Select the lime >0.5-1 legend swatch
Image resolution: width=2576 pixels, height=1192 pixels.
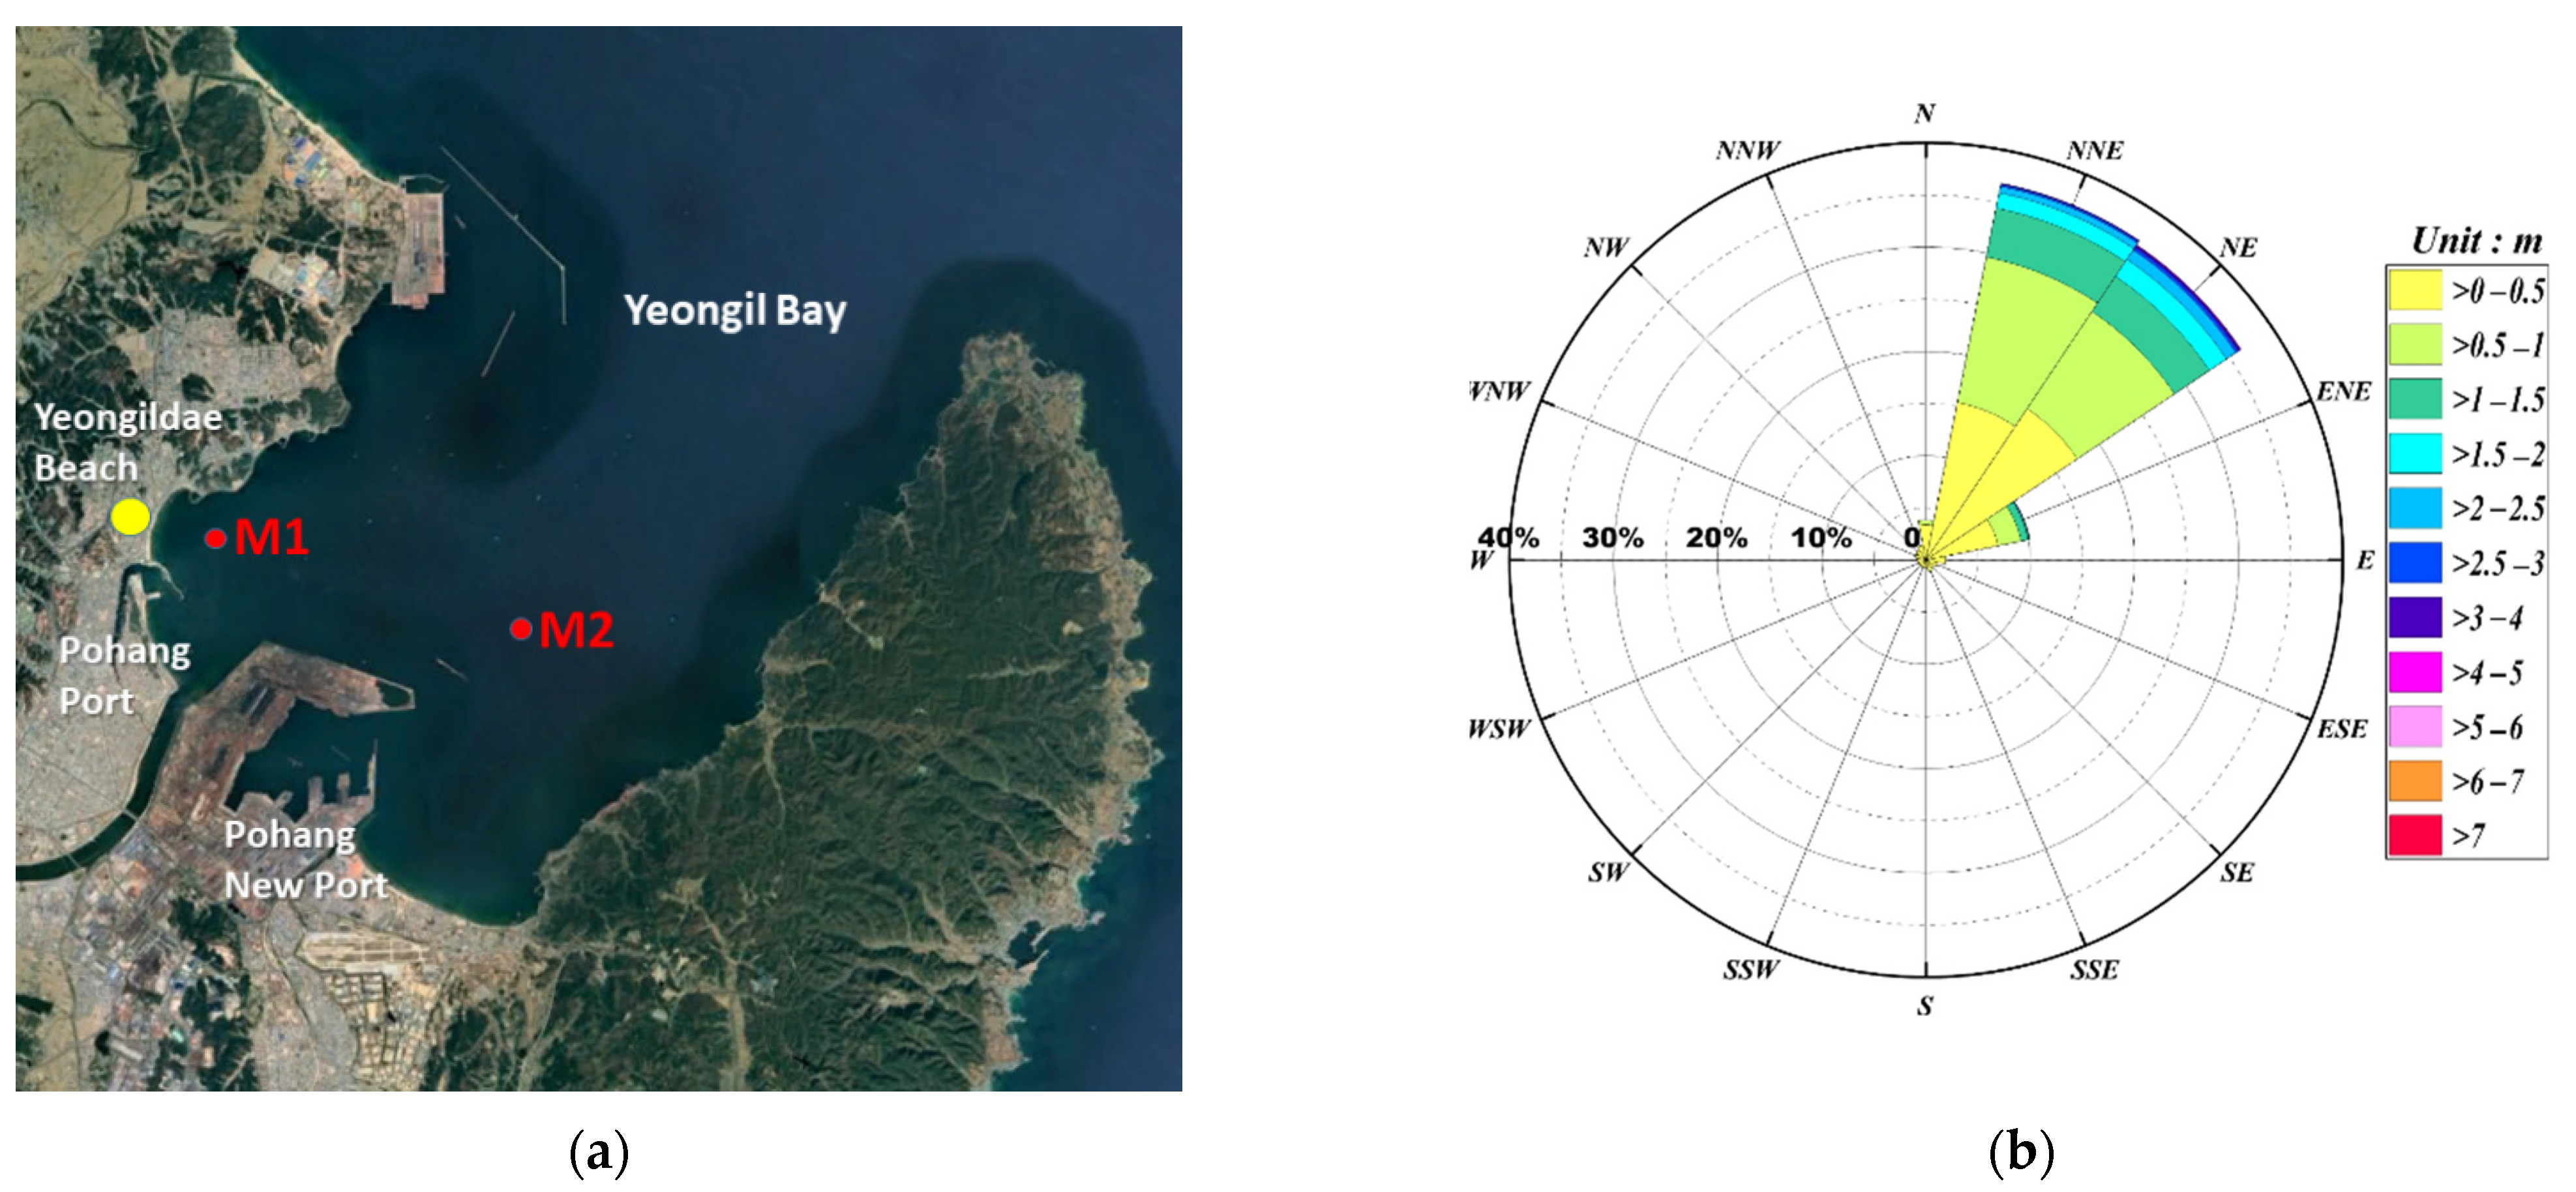2415,345
